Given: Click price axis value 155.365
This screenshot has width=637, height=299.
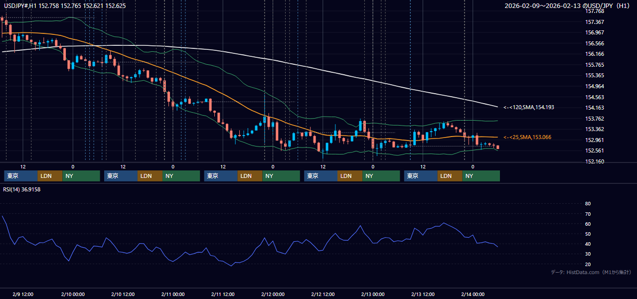Looking at the screenshot, I should pos(595,75).
